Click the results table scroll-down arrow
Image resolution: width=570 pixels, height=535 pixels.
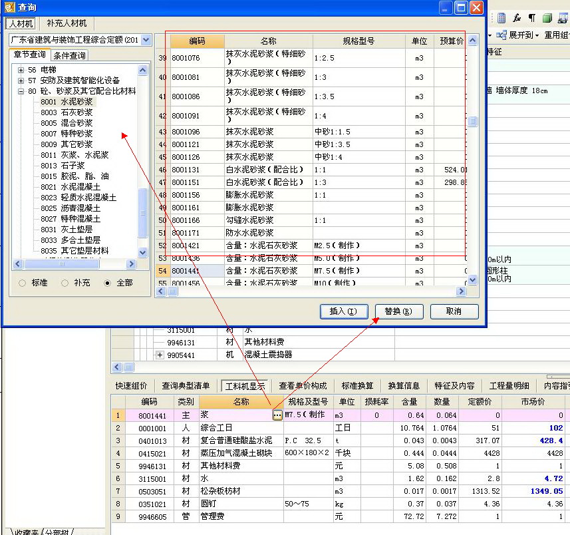tap(472, 279)
